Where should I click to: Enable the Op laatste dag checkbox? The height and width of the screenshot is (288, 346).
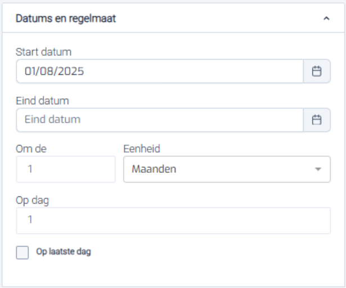click(23, 253)
